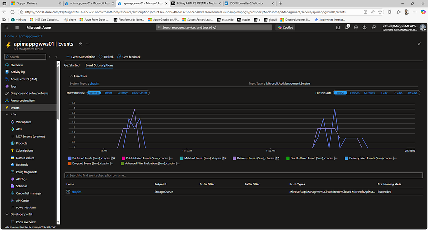Collapse the resource menu with chevrons
428x230 pixels.
(x=56, y=57)
